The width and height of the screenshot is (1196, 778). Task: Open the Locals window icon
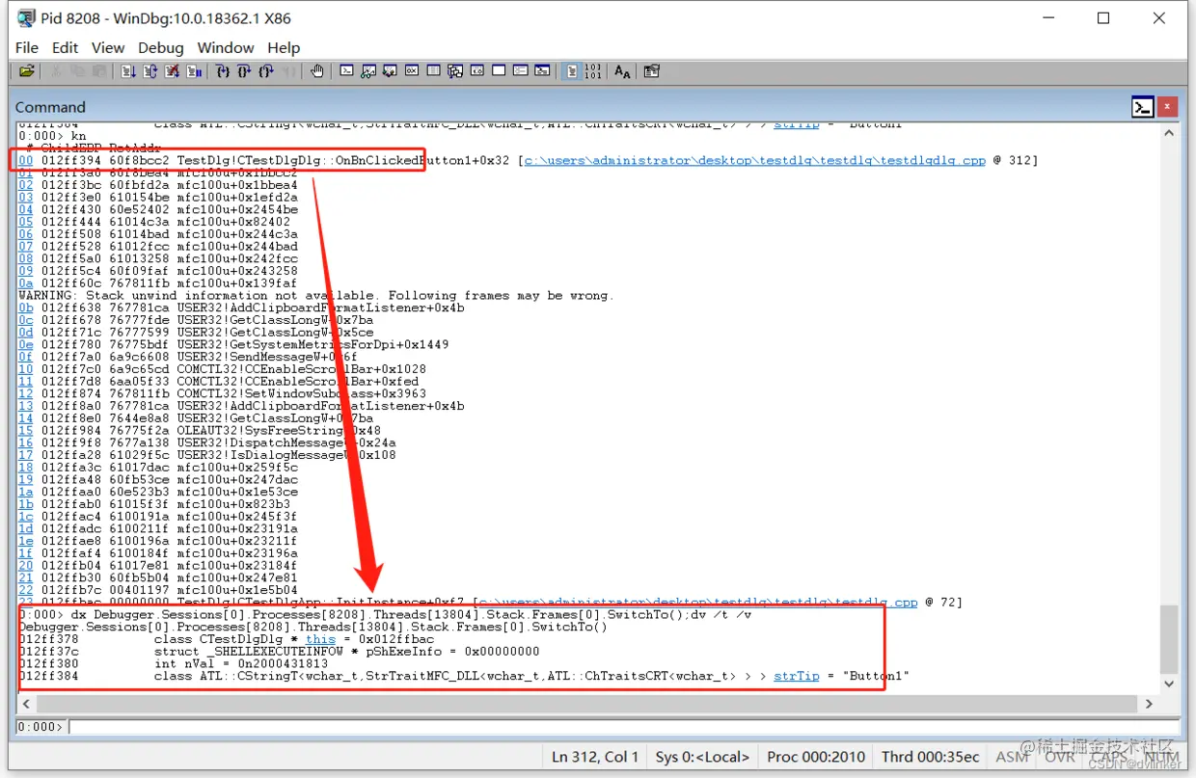(390, 71)
